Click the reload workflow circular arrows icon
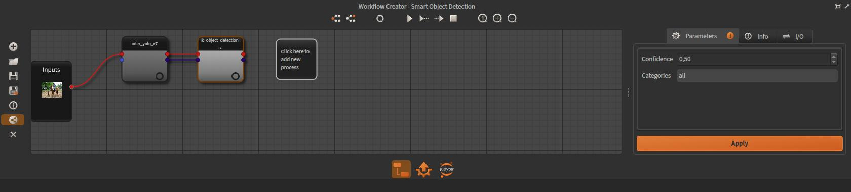The height and width of the screenshot is (192, 851). pyautogui.click(x=380, y=18)
